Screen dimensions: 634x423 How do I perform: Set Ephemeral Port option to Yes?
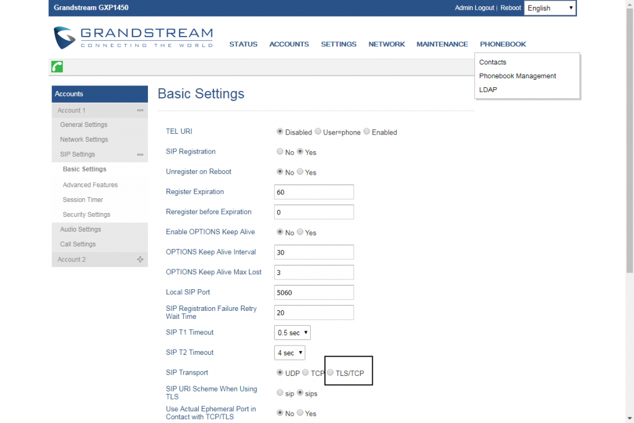300,413
